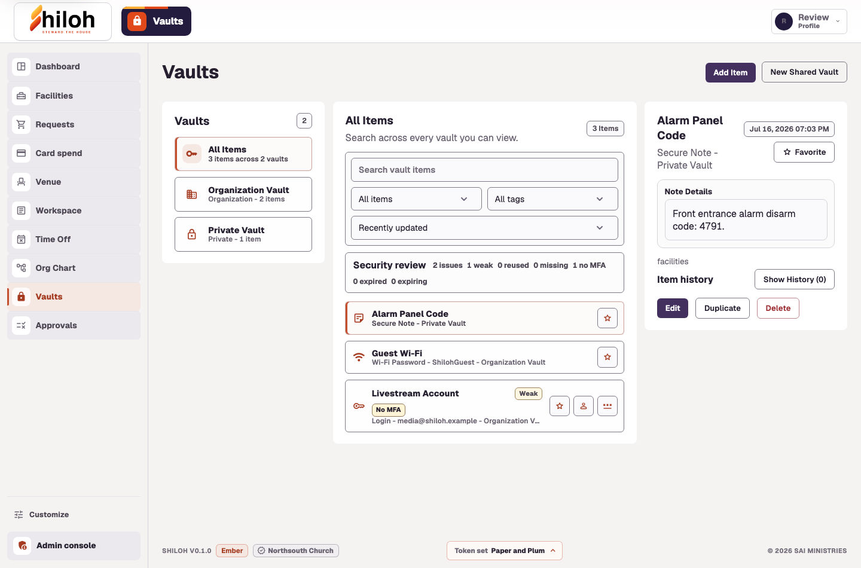Click the Shiloh logo

click(x=63, y=21)
